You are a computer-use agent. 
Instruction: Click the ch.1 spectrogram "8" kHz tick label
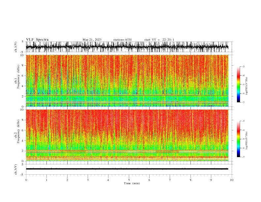coord(23,65)
